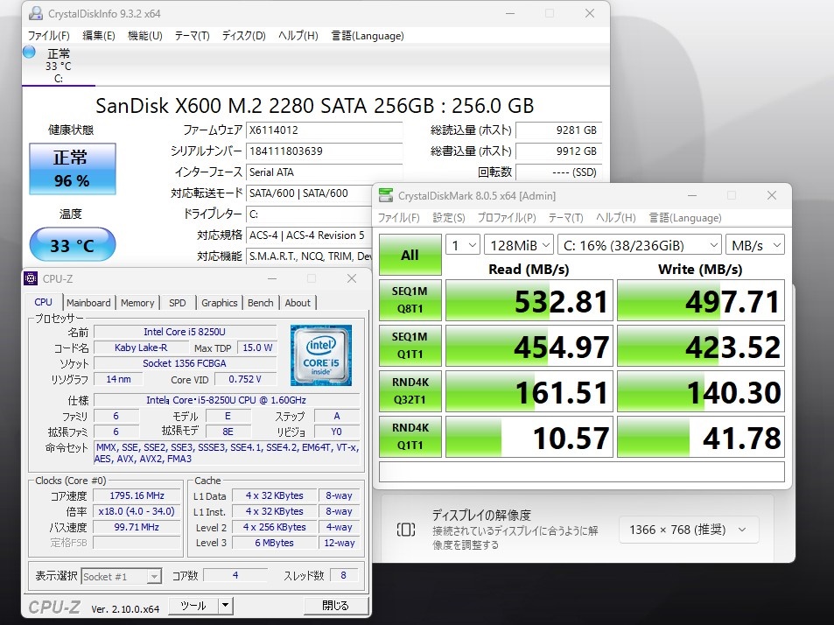The image size is (834, 625).
Task: Open the テーマ(T) menu in CrystalDiskMark
Action: point(565,218)
